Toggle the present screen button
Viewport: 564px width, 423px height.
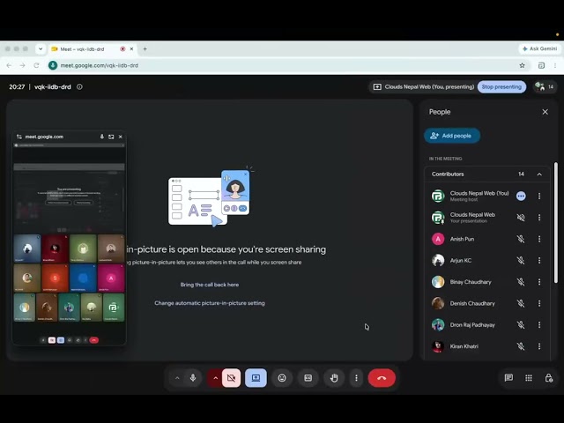click(256, 378)
